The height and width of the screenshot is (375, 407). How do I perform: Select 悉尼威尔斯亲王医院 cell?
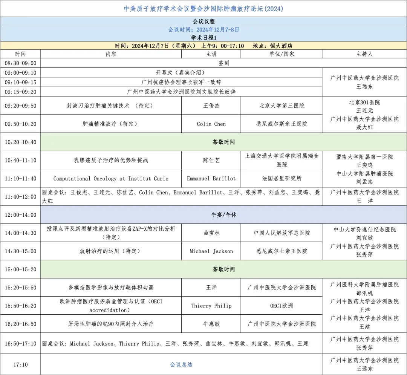tap(282, 124)
